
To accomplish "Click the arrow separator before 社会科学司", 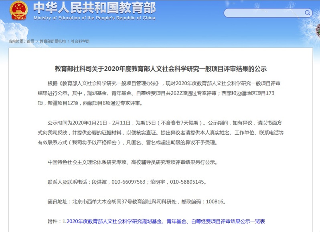I will [68, 41].
